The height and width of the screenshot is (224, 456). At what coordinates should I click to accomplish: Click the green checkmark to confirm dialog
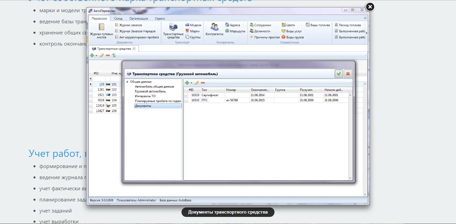coord(338,74)
